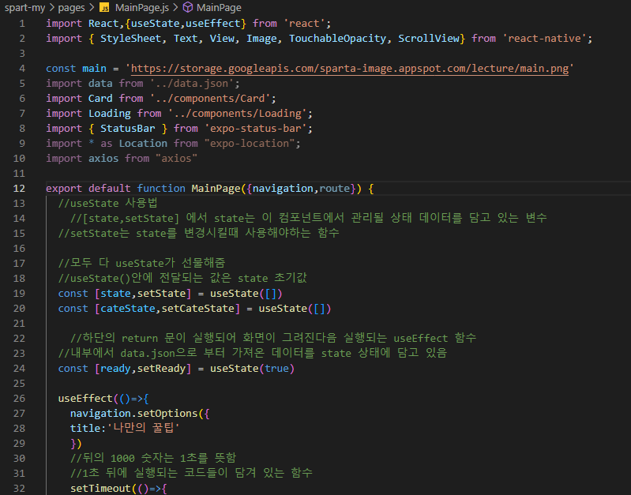631x495 pixels.
Task: Click the MainPage symbol breadcrumb
Action: (x=219, y=8)
